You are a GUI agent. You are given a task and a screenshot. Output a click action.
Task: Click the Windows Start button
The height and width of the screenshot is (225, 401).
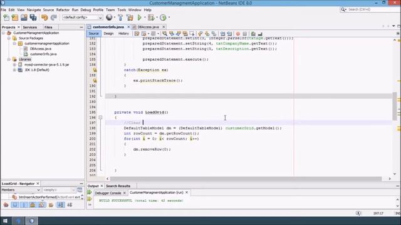[5, 221]
